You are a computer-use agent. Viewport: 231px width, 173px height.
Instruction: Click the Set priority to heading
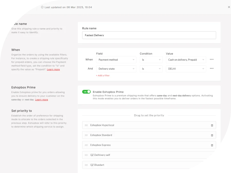(22, 111)
